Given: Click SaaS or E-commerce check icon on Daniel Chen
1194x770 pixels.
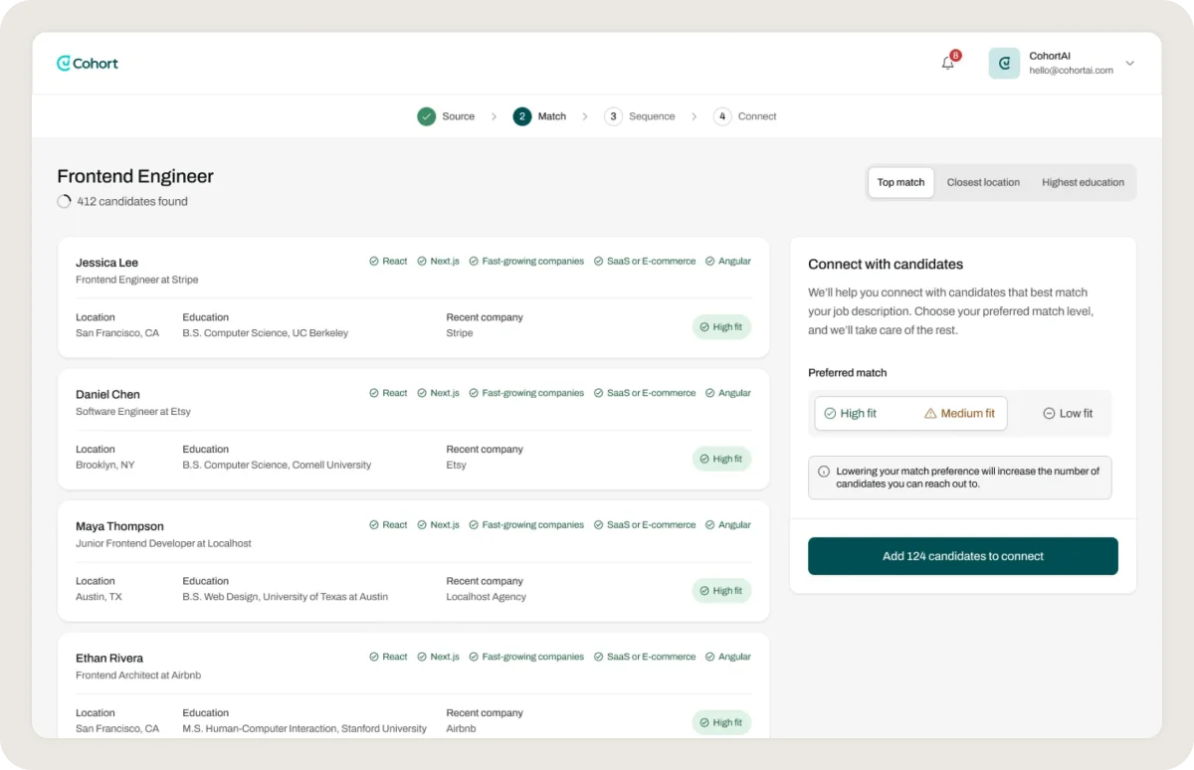Looking at the screenshot, I should click(599, 393).
